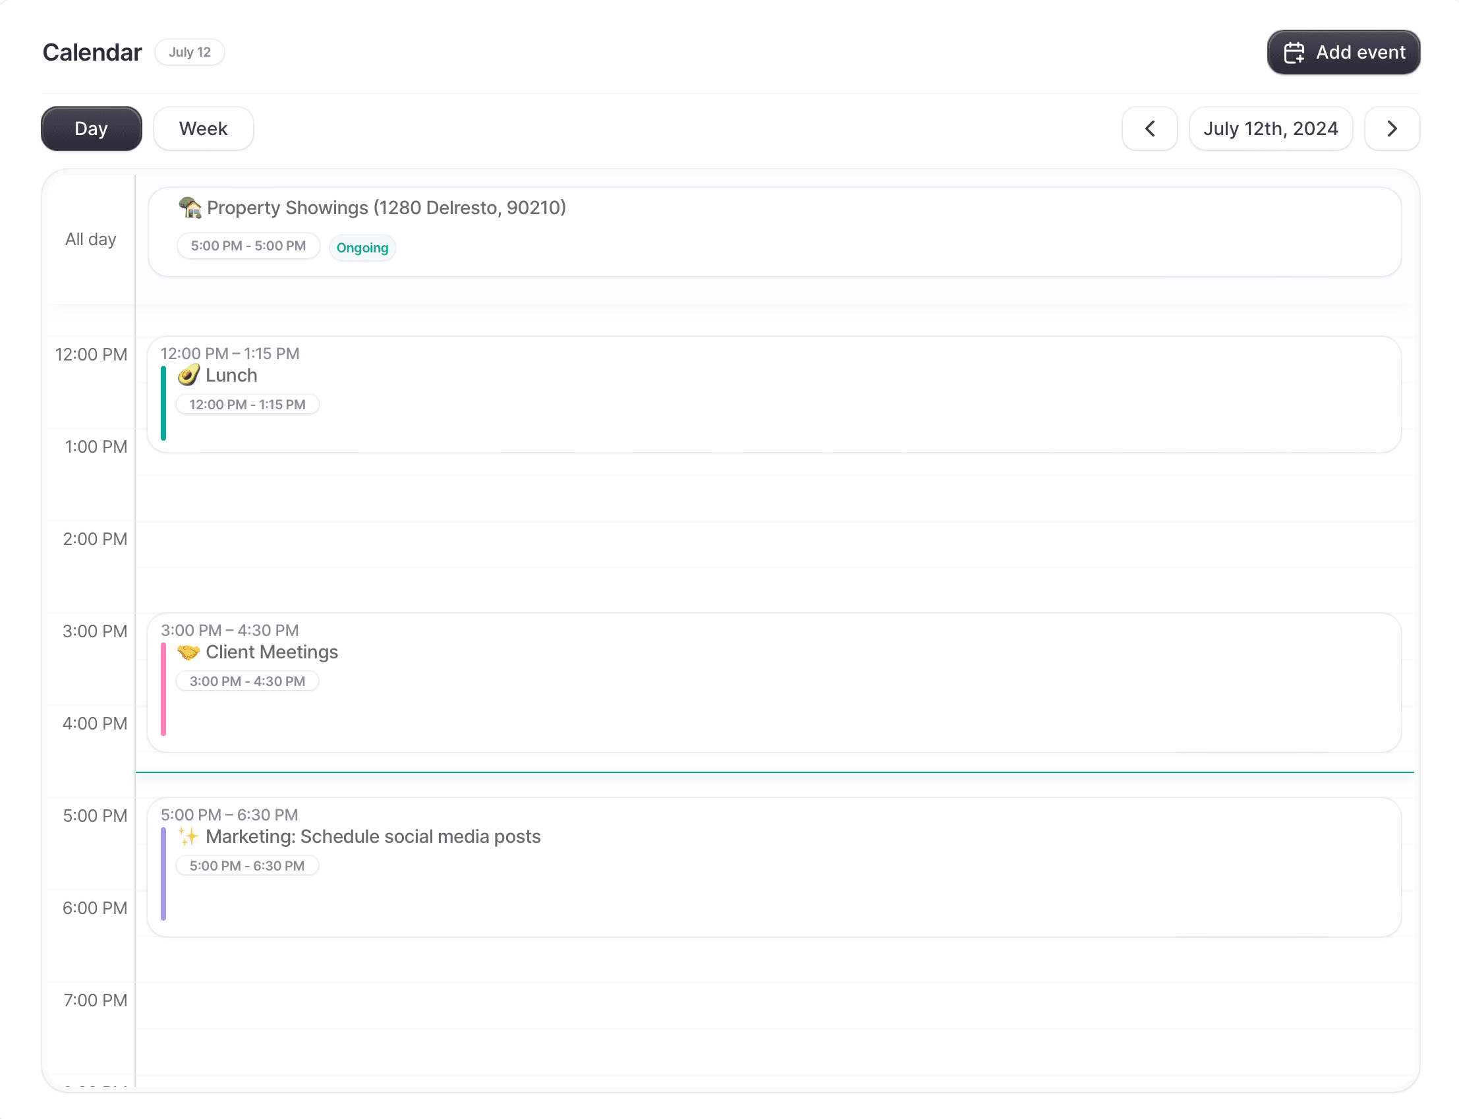Viewport: 1459px width, 1119px height.
Task: Click the avocado emoji beside Lunch
Action: 188,375
